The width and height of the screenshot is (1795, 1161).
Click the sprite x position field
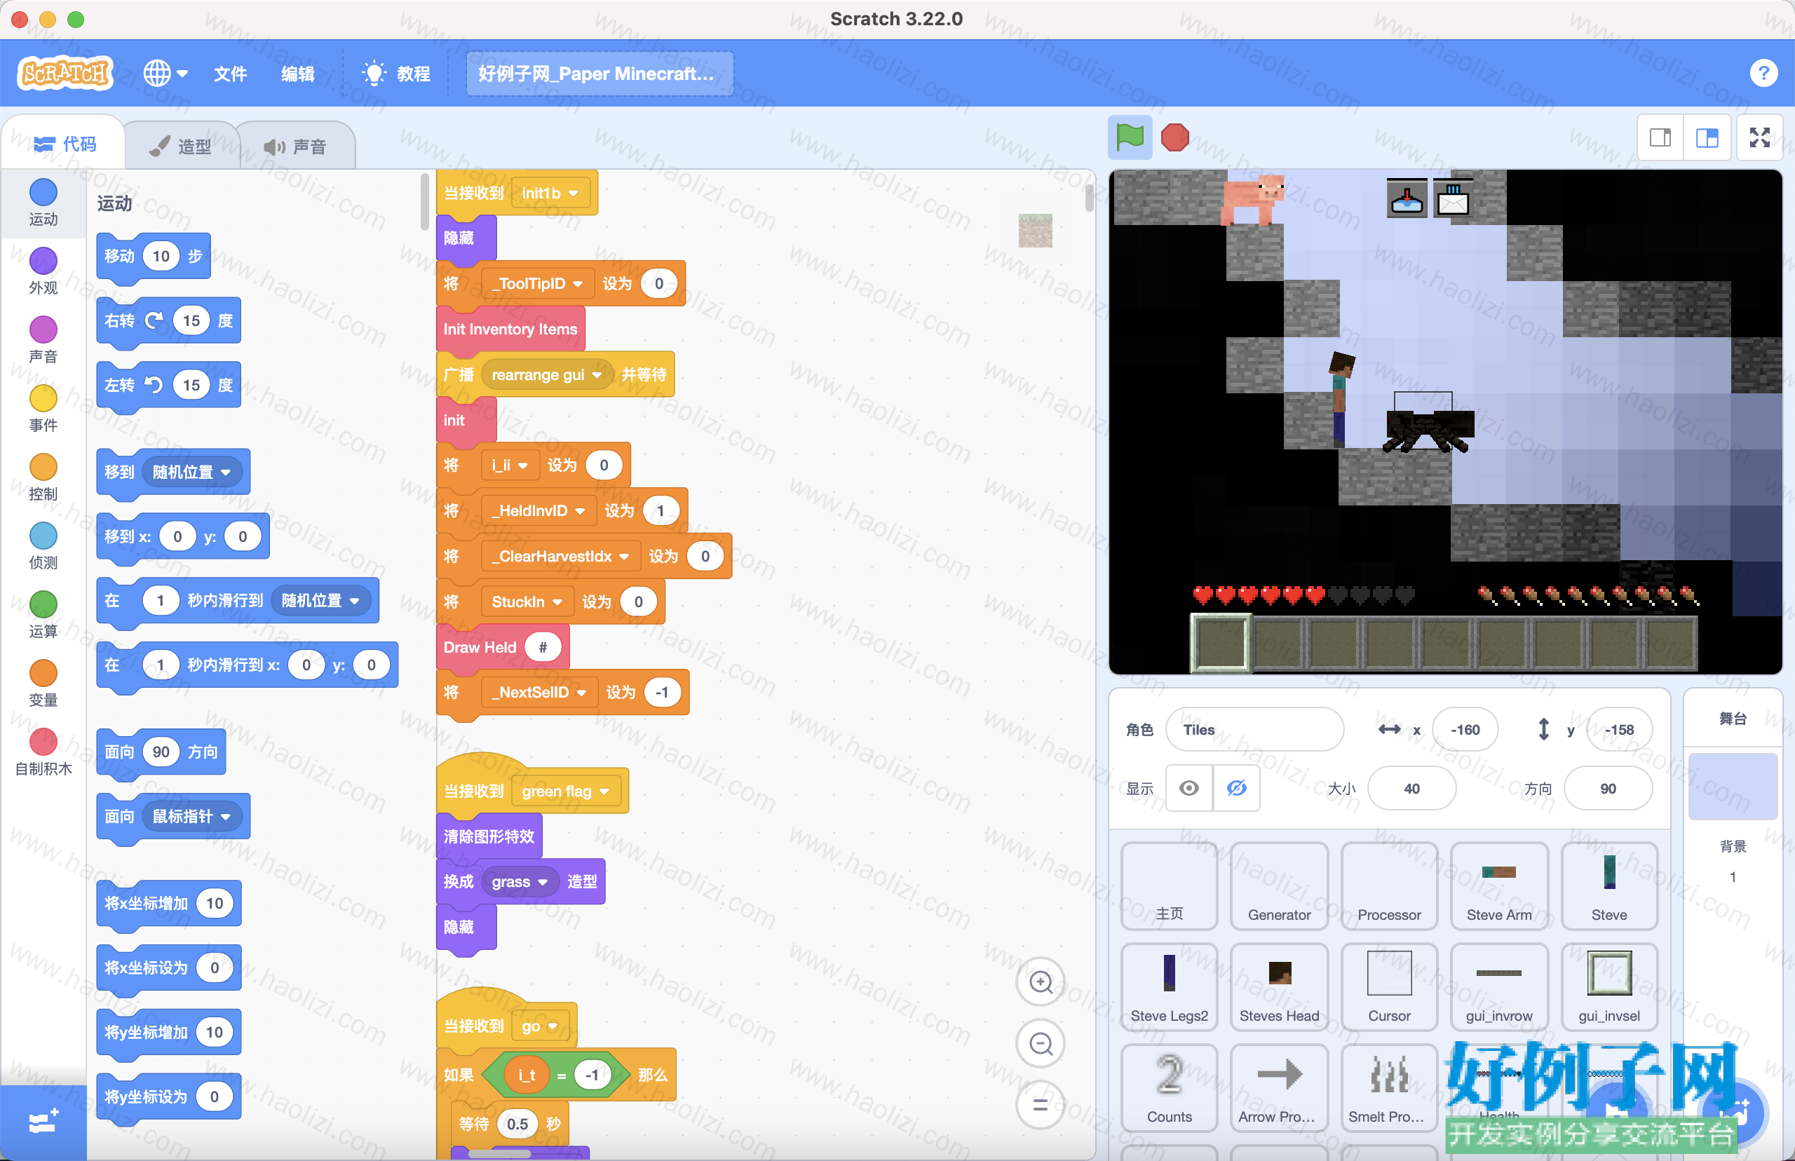pos(1465,729)
